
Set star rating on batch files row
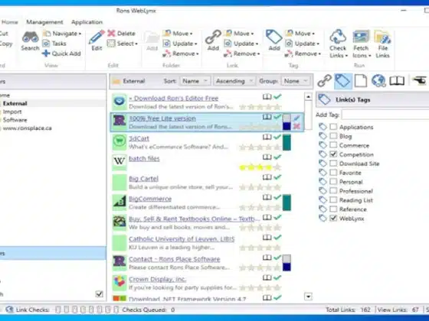click(260, 167)
